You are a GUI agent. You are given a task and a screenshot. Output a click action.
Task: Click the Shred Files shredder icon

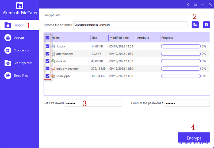[x=8, y=75]
